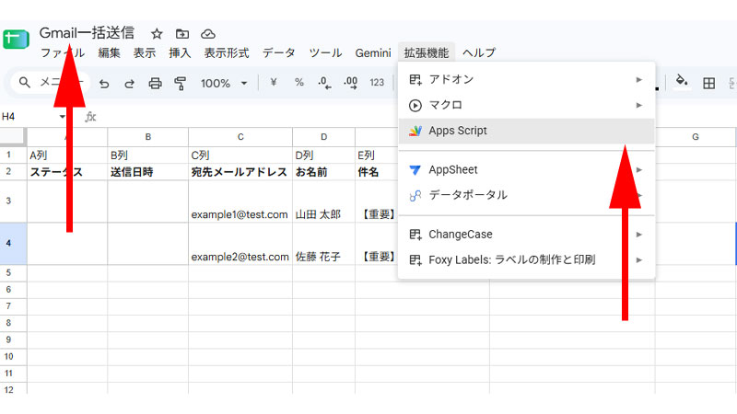Select the C列 cell
This screenshot has height=414, width=737.
(240, 155)
